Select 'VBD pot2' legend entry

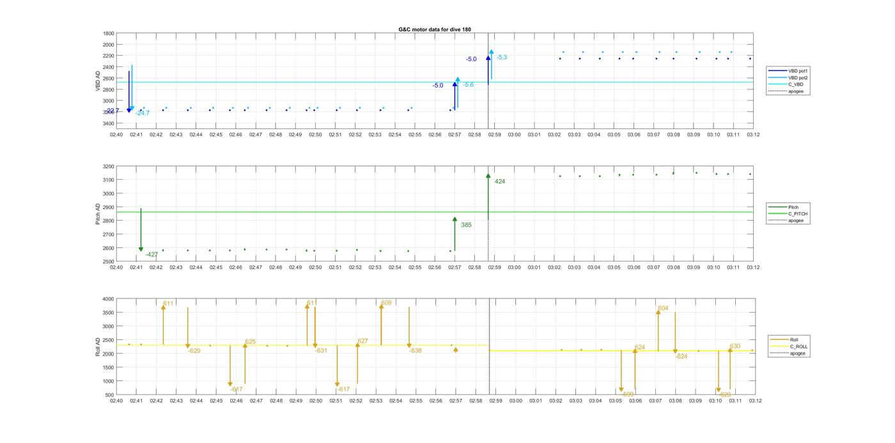tap(788, 77)
